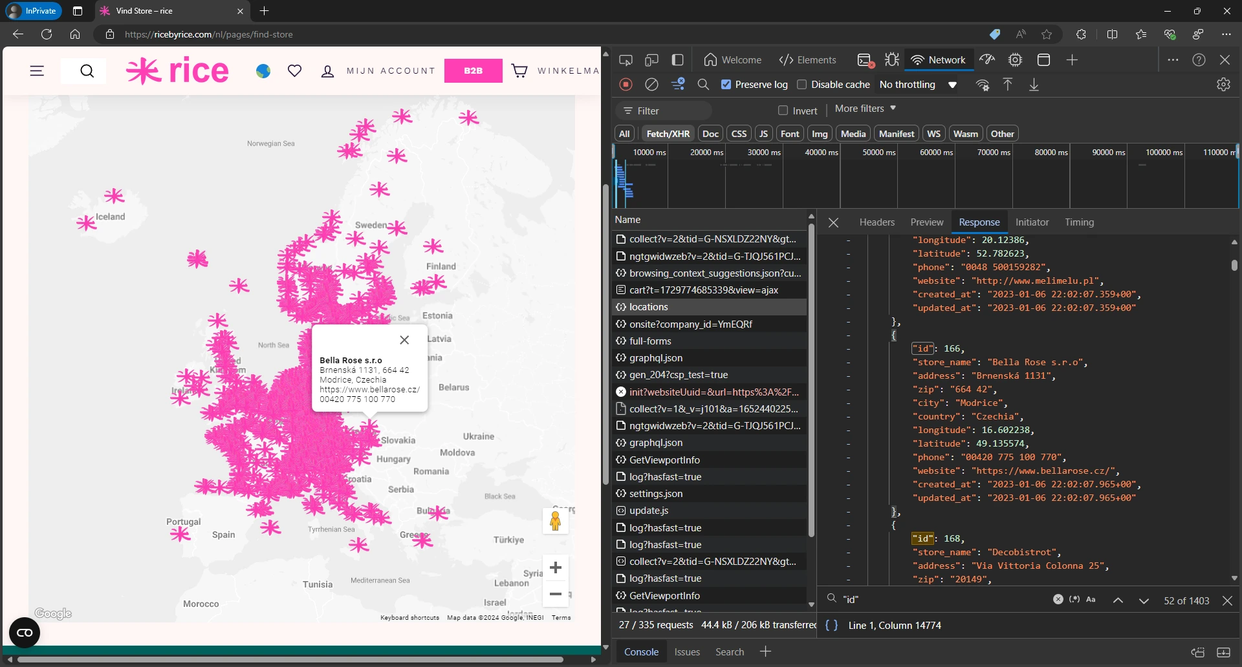Enable the Disable cache checkbox
The height and width of the screenshot is (667, 1242).
(x=801, y=85)
